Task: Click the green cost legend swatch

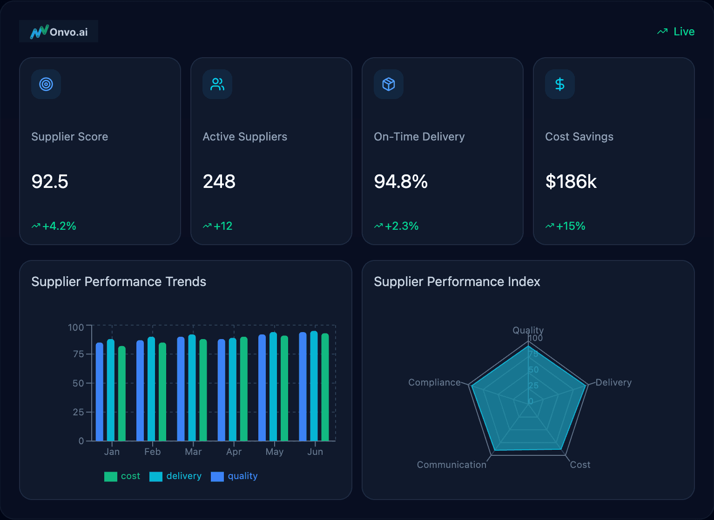Action: (x=111, y=476)
